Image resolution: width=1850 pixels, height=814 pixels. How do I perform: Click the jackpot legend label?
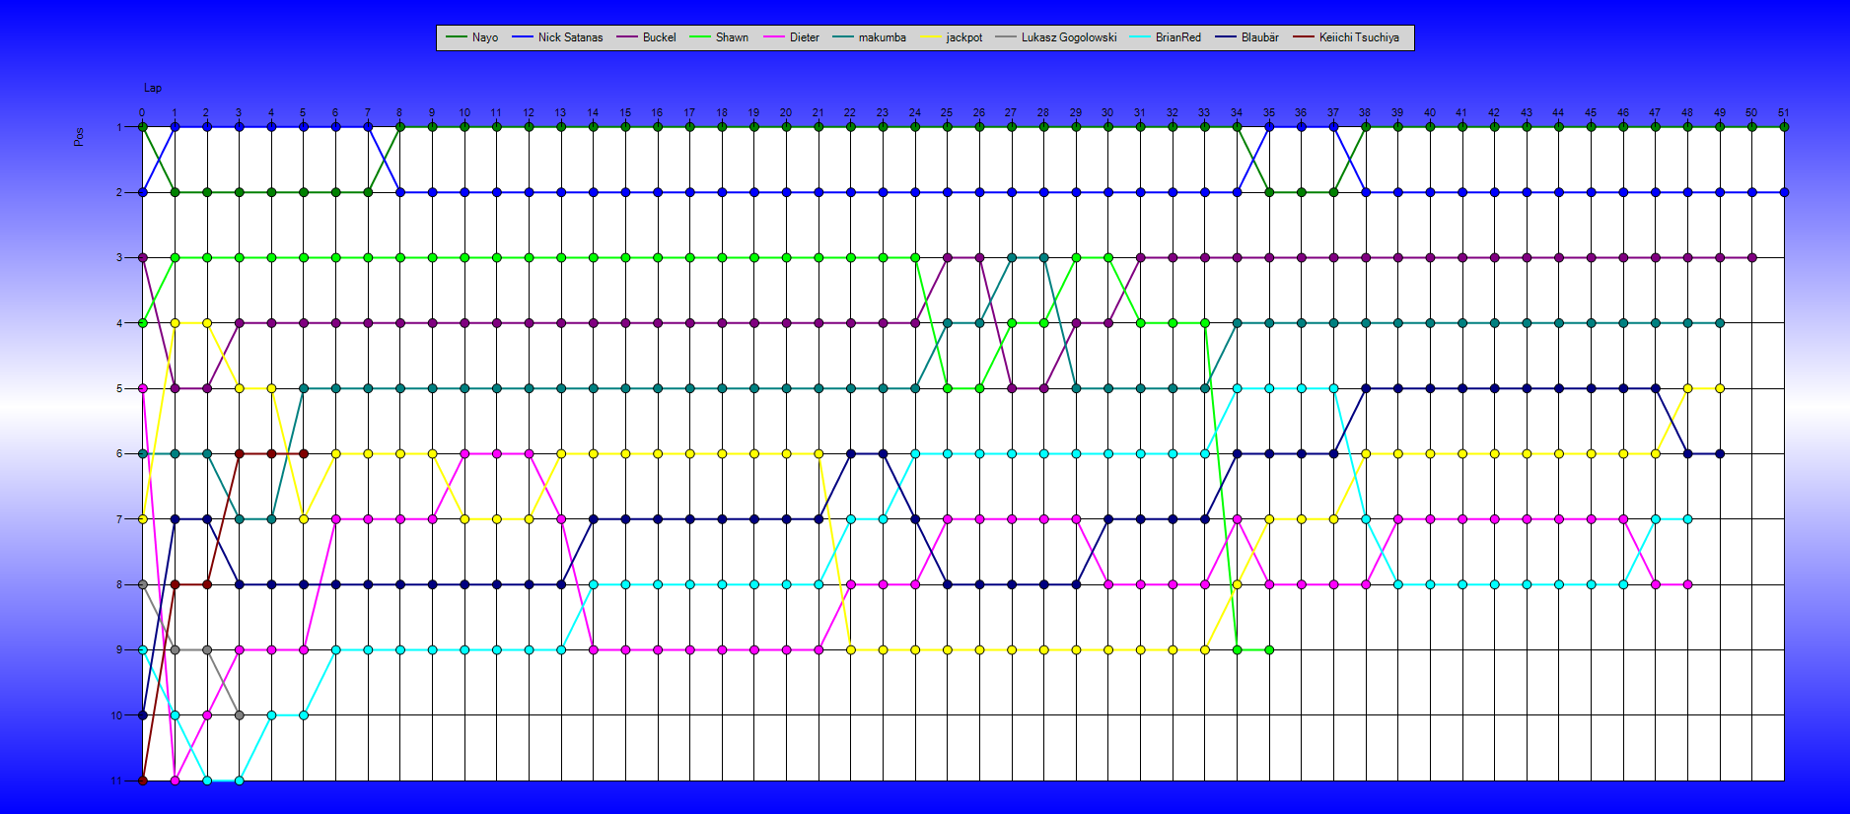point(951,37)
